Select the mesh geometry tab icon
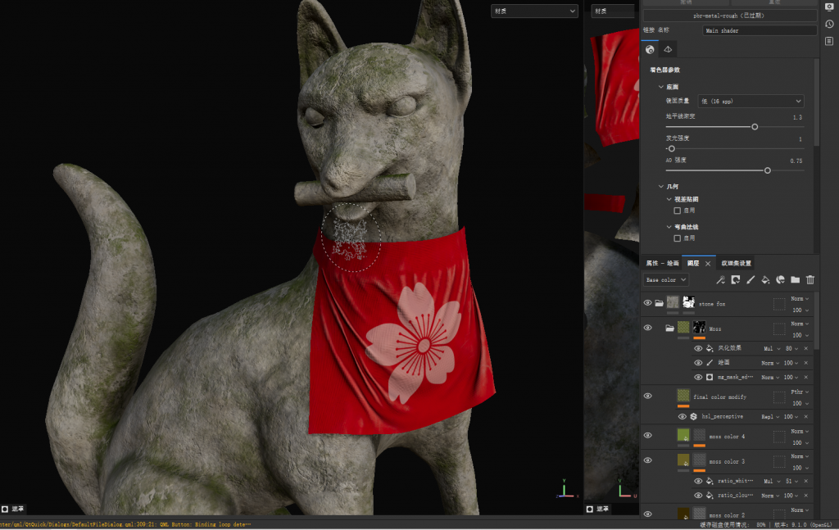839x530 pixels. tap(668, 49)
